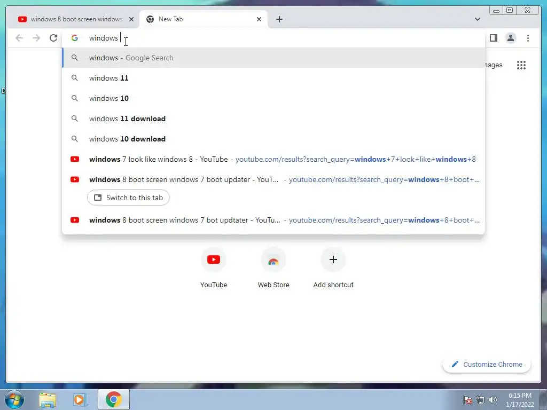The width and height of the screenshot is (547, 410).
Task: Launch Windows Media Player from taskbar
Action: 80,400
